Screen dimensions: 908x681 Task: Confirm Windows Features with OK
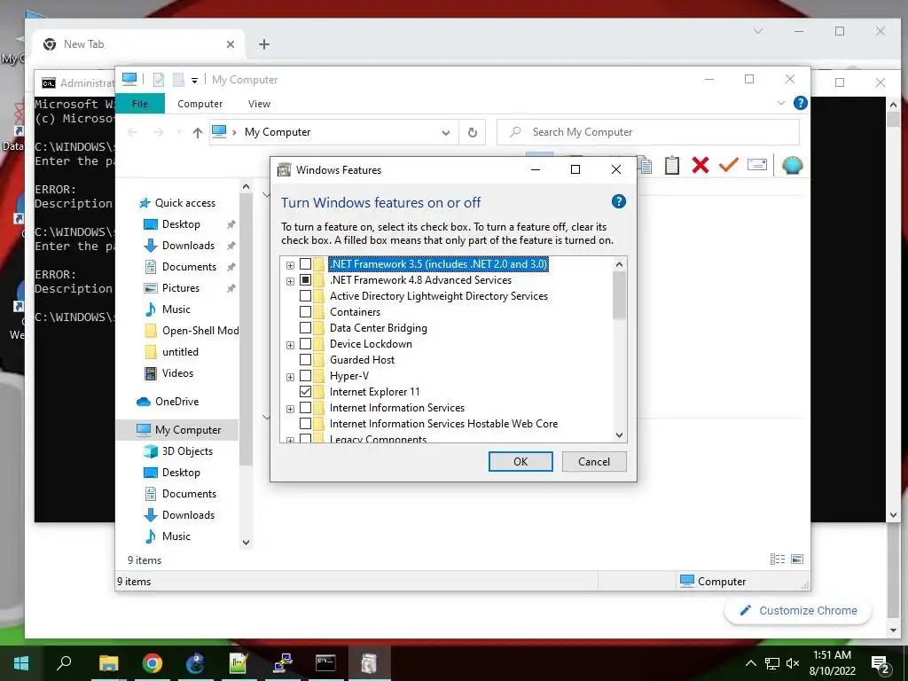pyautogui.click(x=521, y=461)
